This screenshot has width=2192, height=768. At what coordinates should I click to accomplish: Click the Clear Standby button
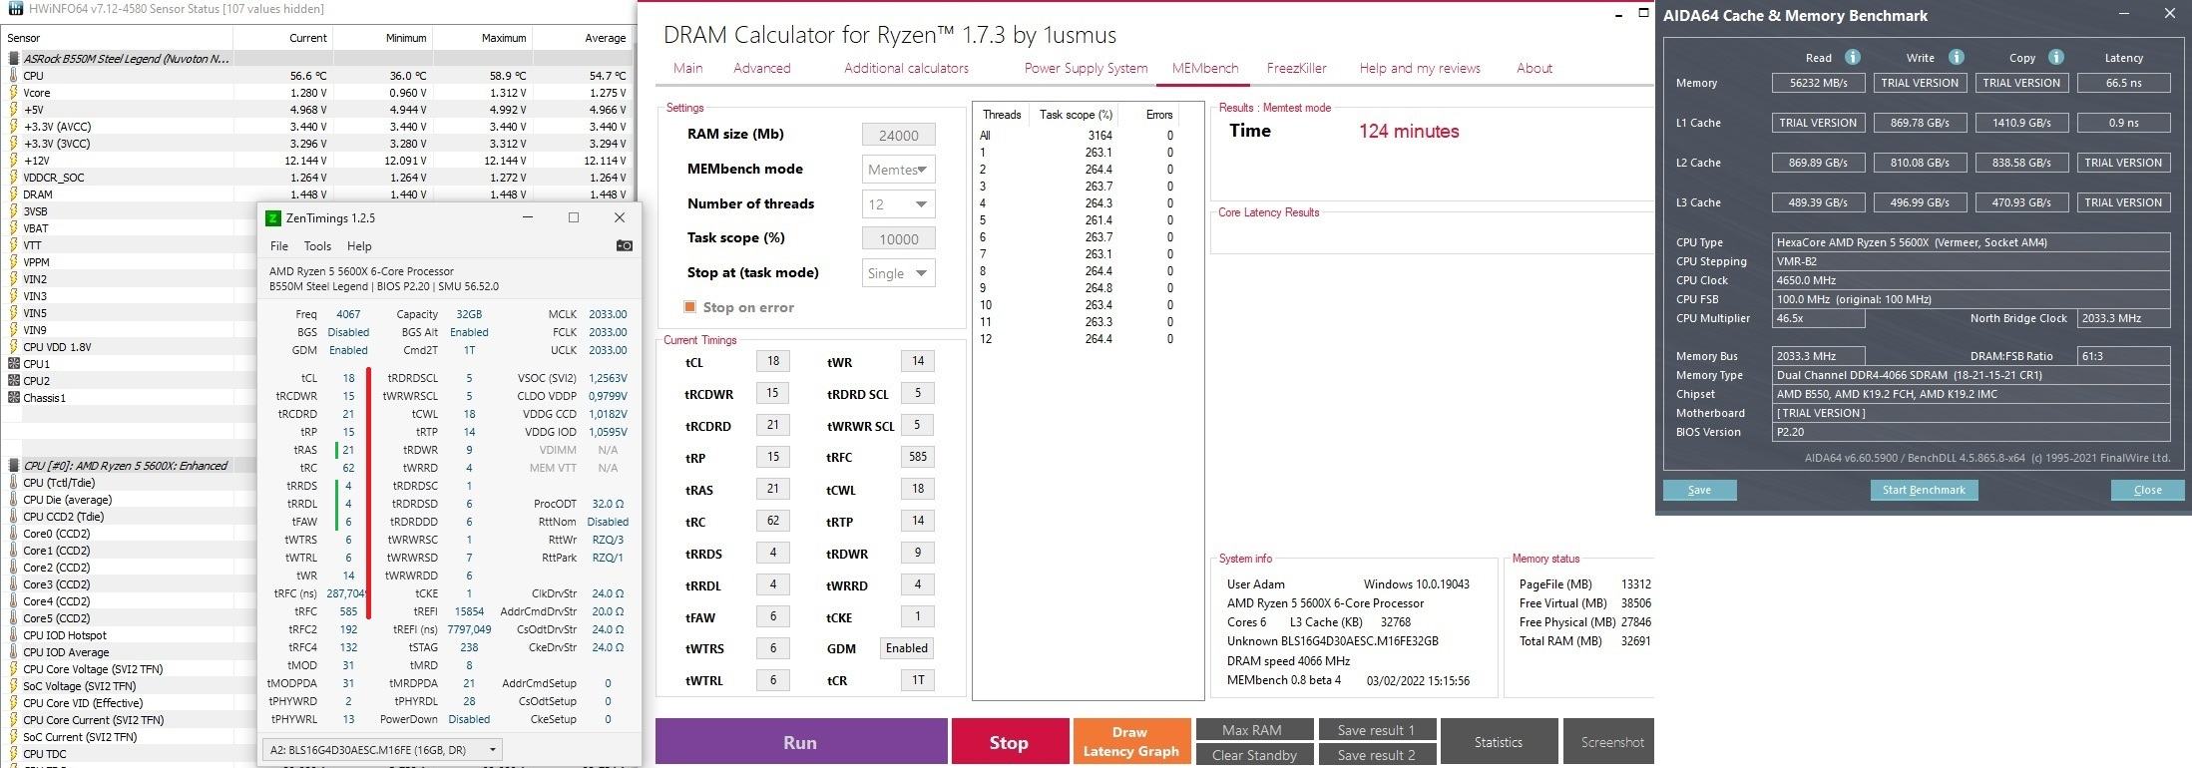pos(1254,755)
